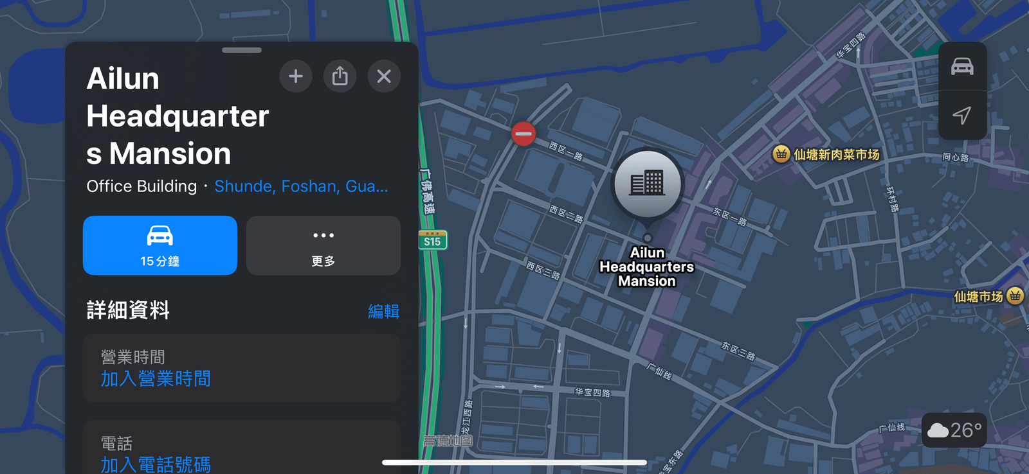Tap the S15 highway shield
This screenshot has width=1029, height=474.
[x=432, y=241]
